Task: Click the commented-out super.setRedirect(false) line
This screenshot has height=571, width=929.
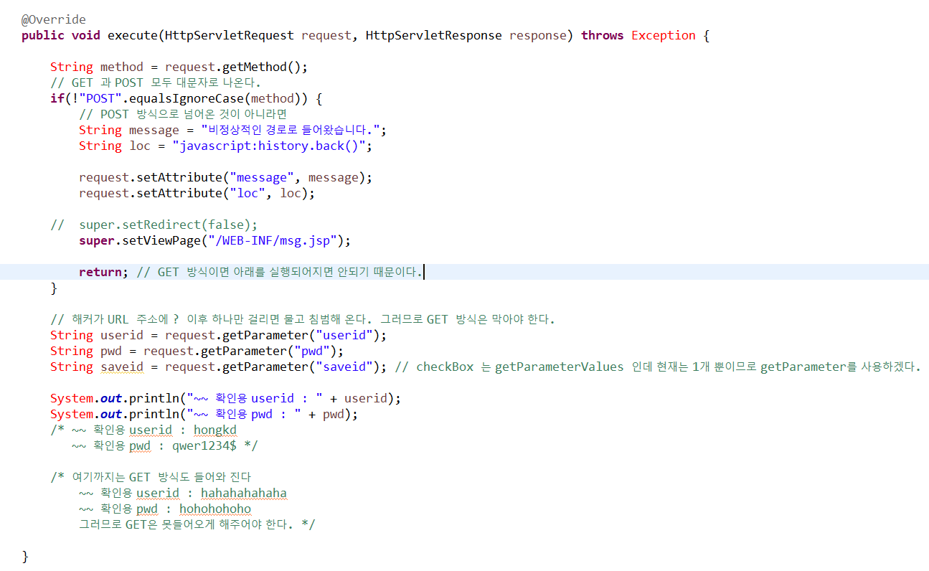Action: click(154, 225)
